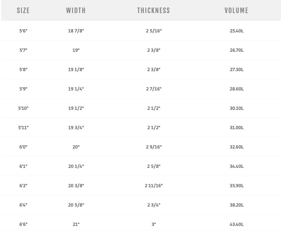Screen dimensions: 281x231
Task: Select the 30.10L volume cell
Action: click(x=237, y=108)
